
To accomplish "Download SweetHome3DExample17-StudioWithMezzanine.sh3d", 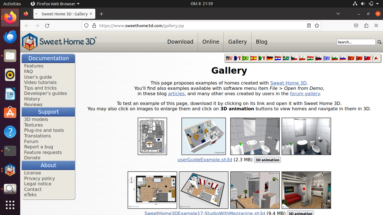I will pos(205,213).
